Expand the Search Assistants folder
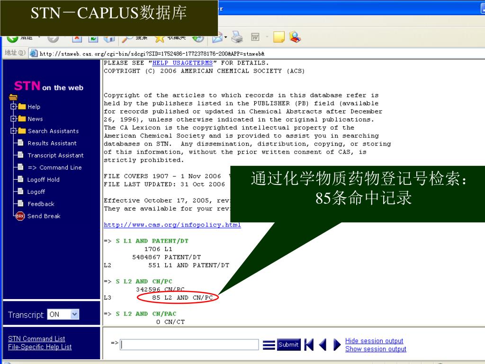The height and width of the screenshot is (364, 485). coord(13,131)
